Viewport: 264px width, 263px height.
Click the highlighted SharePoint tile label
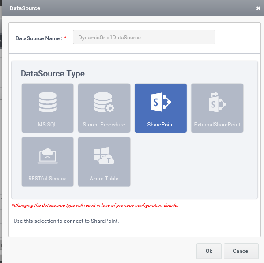pyautogui.click(x=161, y=125)
